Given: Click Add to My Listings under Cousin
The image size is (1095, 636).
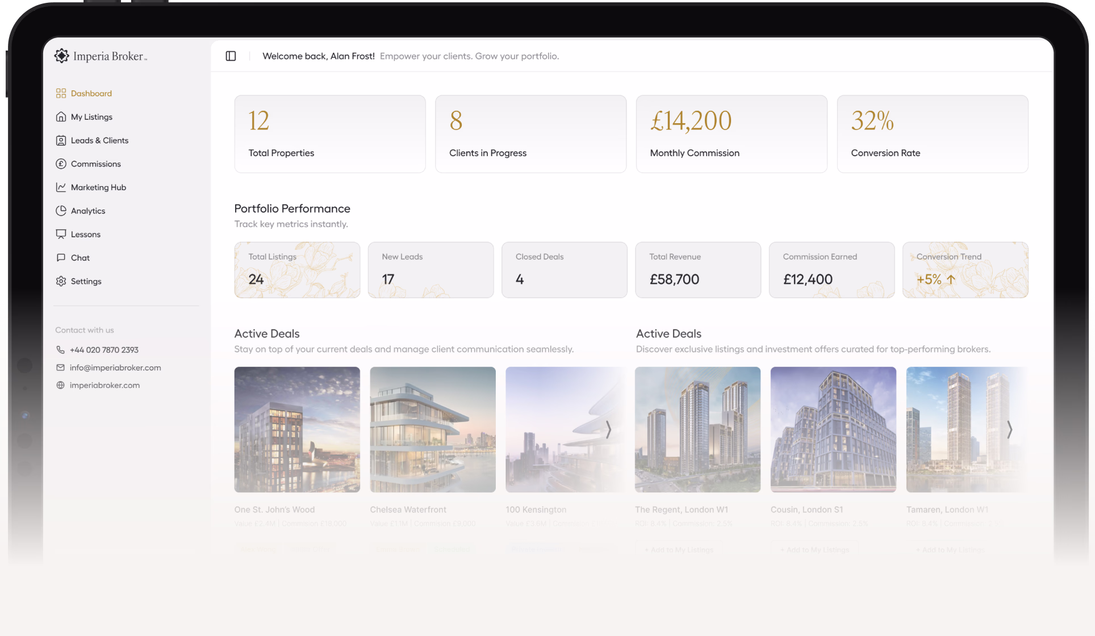Looking at the screenshot, I should [x=814, y=550].
